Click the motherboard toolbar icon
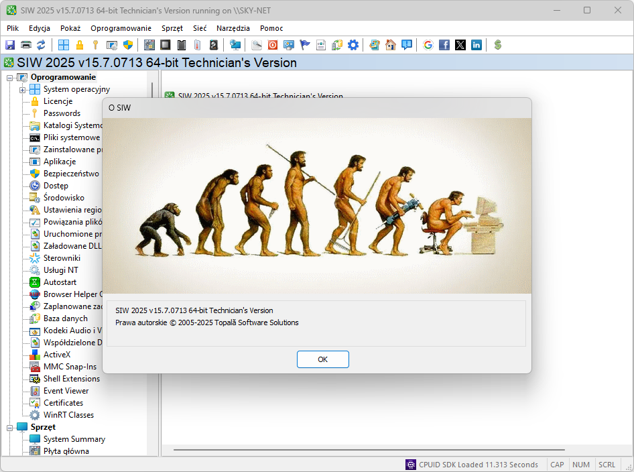This screenshot has height=472, width=634. point(149,45)
